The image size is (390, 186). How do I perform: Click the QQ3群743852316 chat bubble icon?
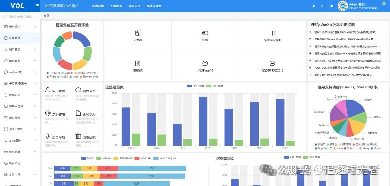[x=272, y=64]
